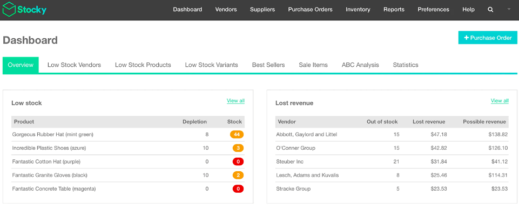Go to the Inventory menu

point(358,10)
